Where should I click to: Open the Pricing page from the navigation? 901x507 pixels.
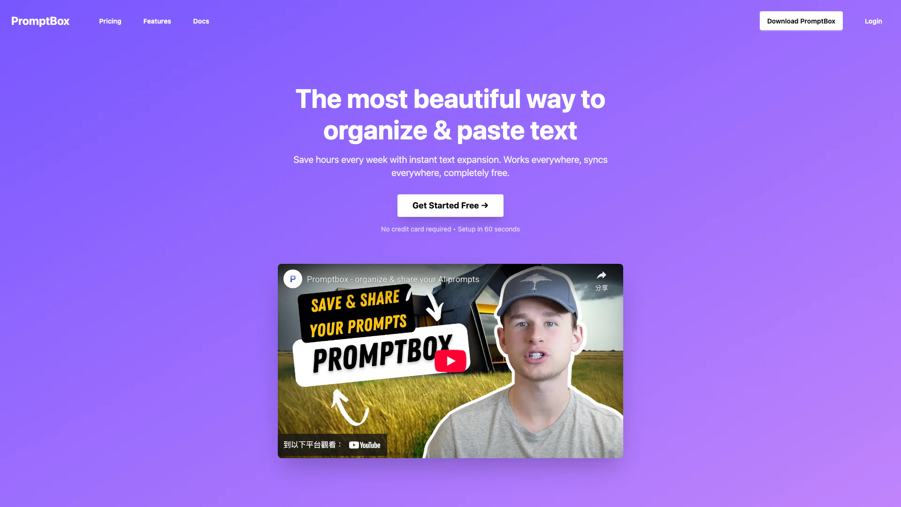110,21
